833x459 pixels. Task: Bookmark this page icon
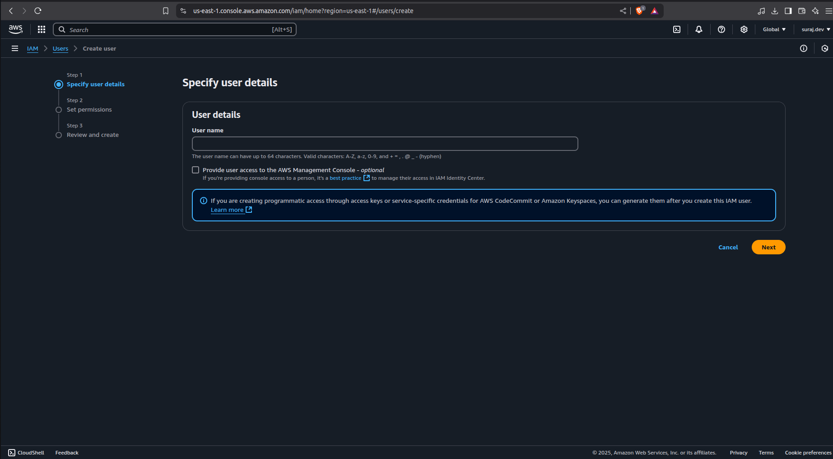tap(166, 11)
